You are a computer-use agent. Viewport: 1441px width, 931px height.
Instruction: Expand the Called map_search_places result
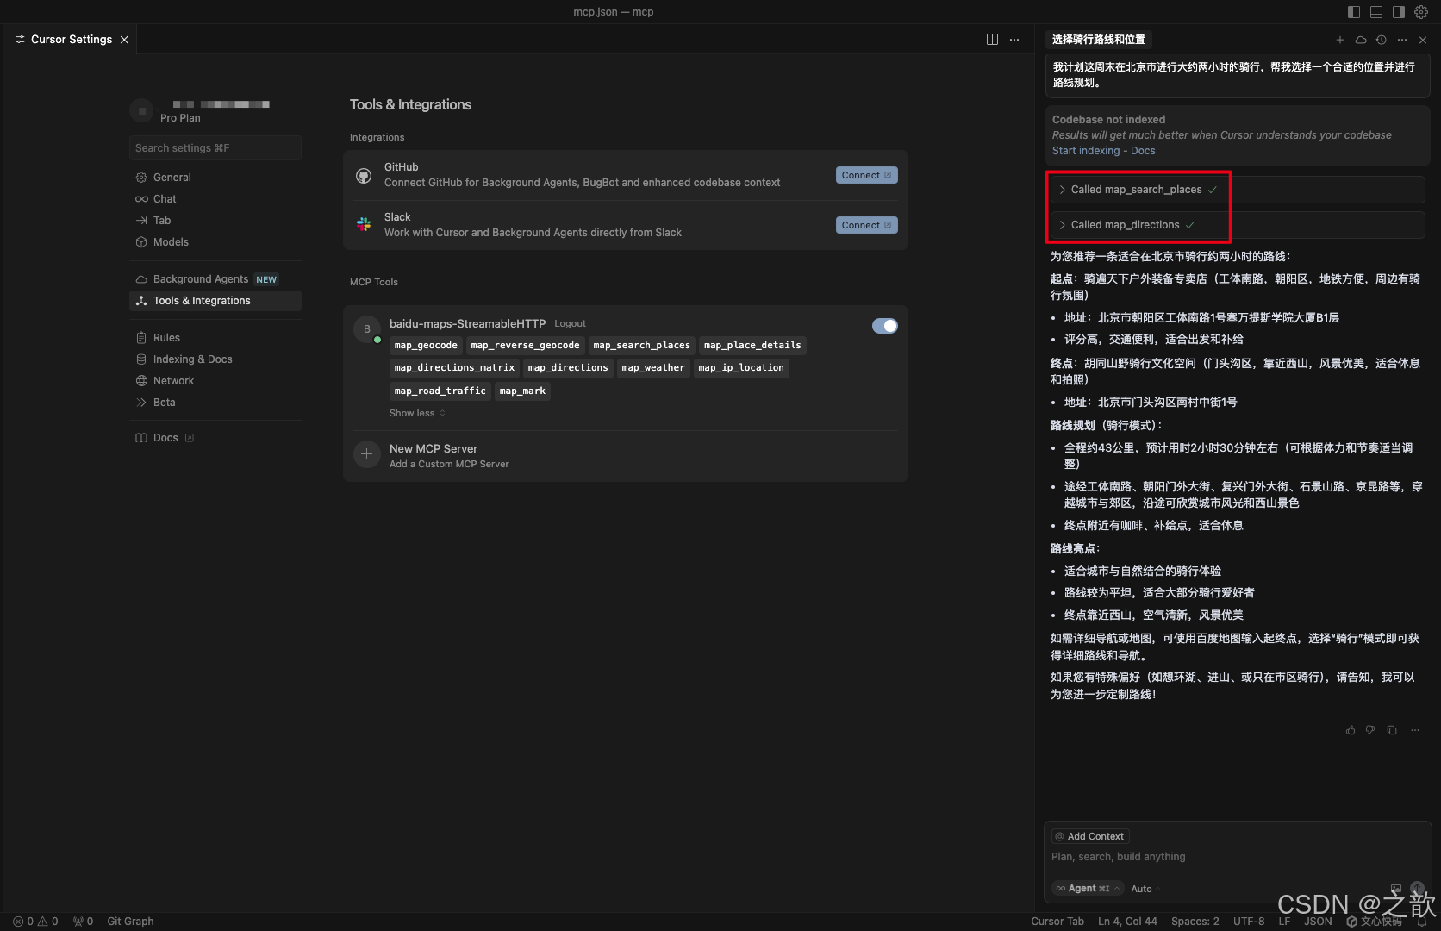point(1237,190)
